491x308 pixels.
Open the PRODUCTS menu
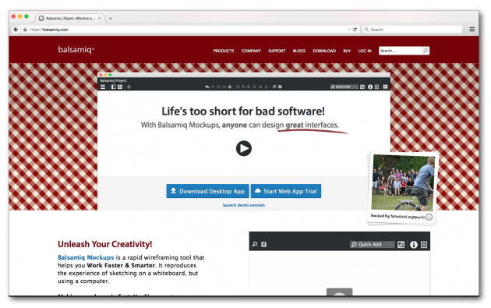tap(224, 51)
